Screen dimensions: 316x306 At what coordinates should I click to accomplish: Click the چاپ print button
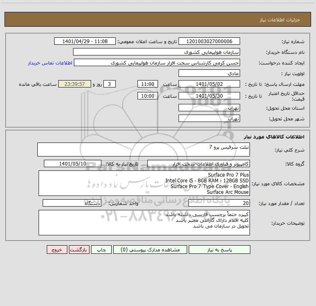(101, 249)
